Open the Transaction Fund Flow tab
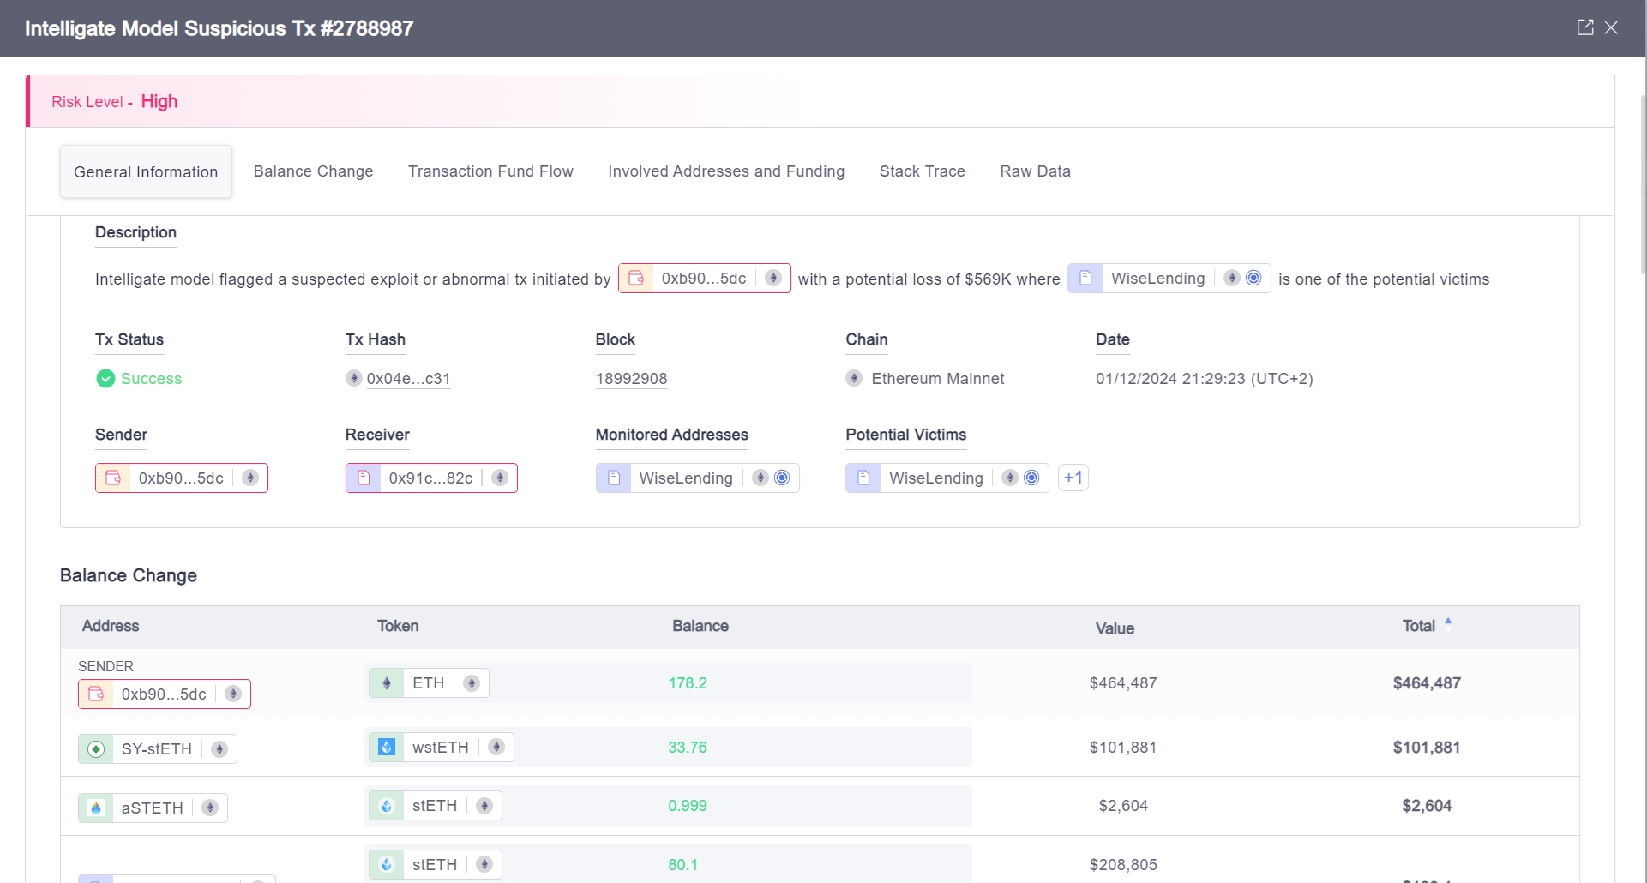 [490, 171]
